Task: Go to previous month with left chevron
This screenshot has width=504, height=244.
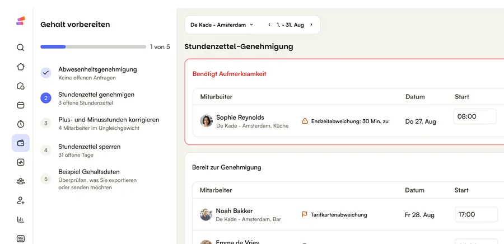Action: coord(269,25)
